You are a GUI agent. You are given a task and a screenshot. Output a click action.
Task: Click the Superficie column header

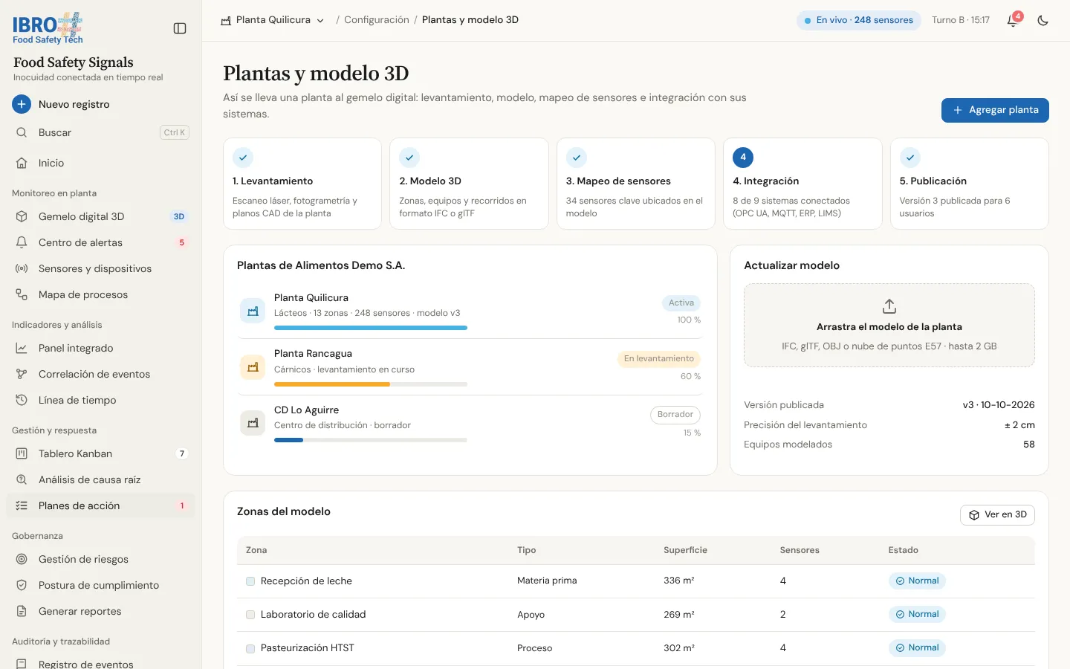685,550
